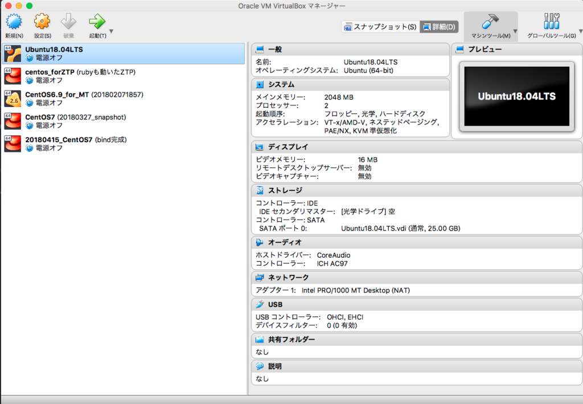Click 20180415_CentOS7 red hat icon
Screen dimensions: 583x404
click(13, 143)
